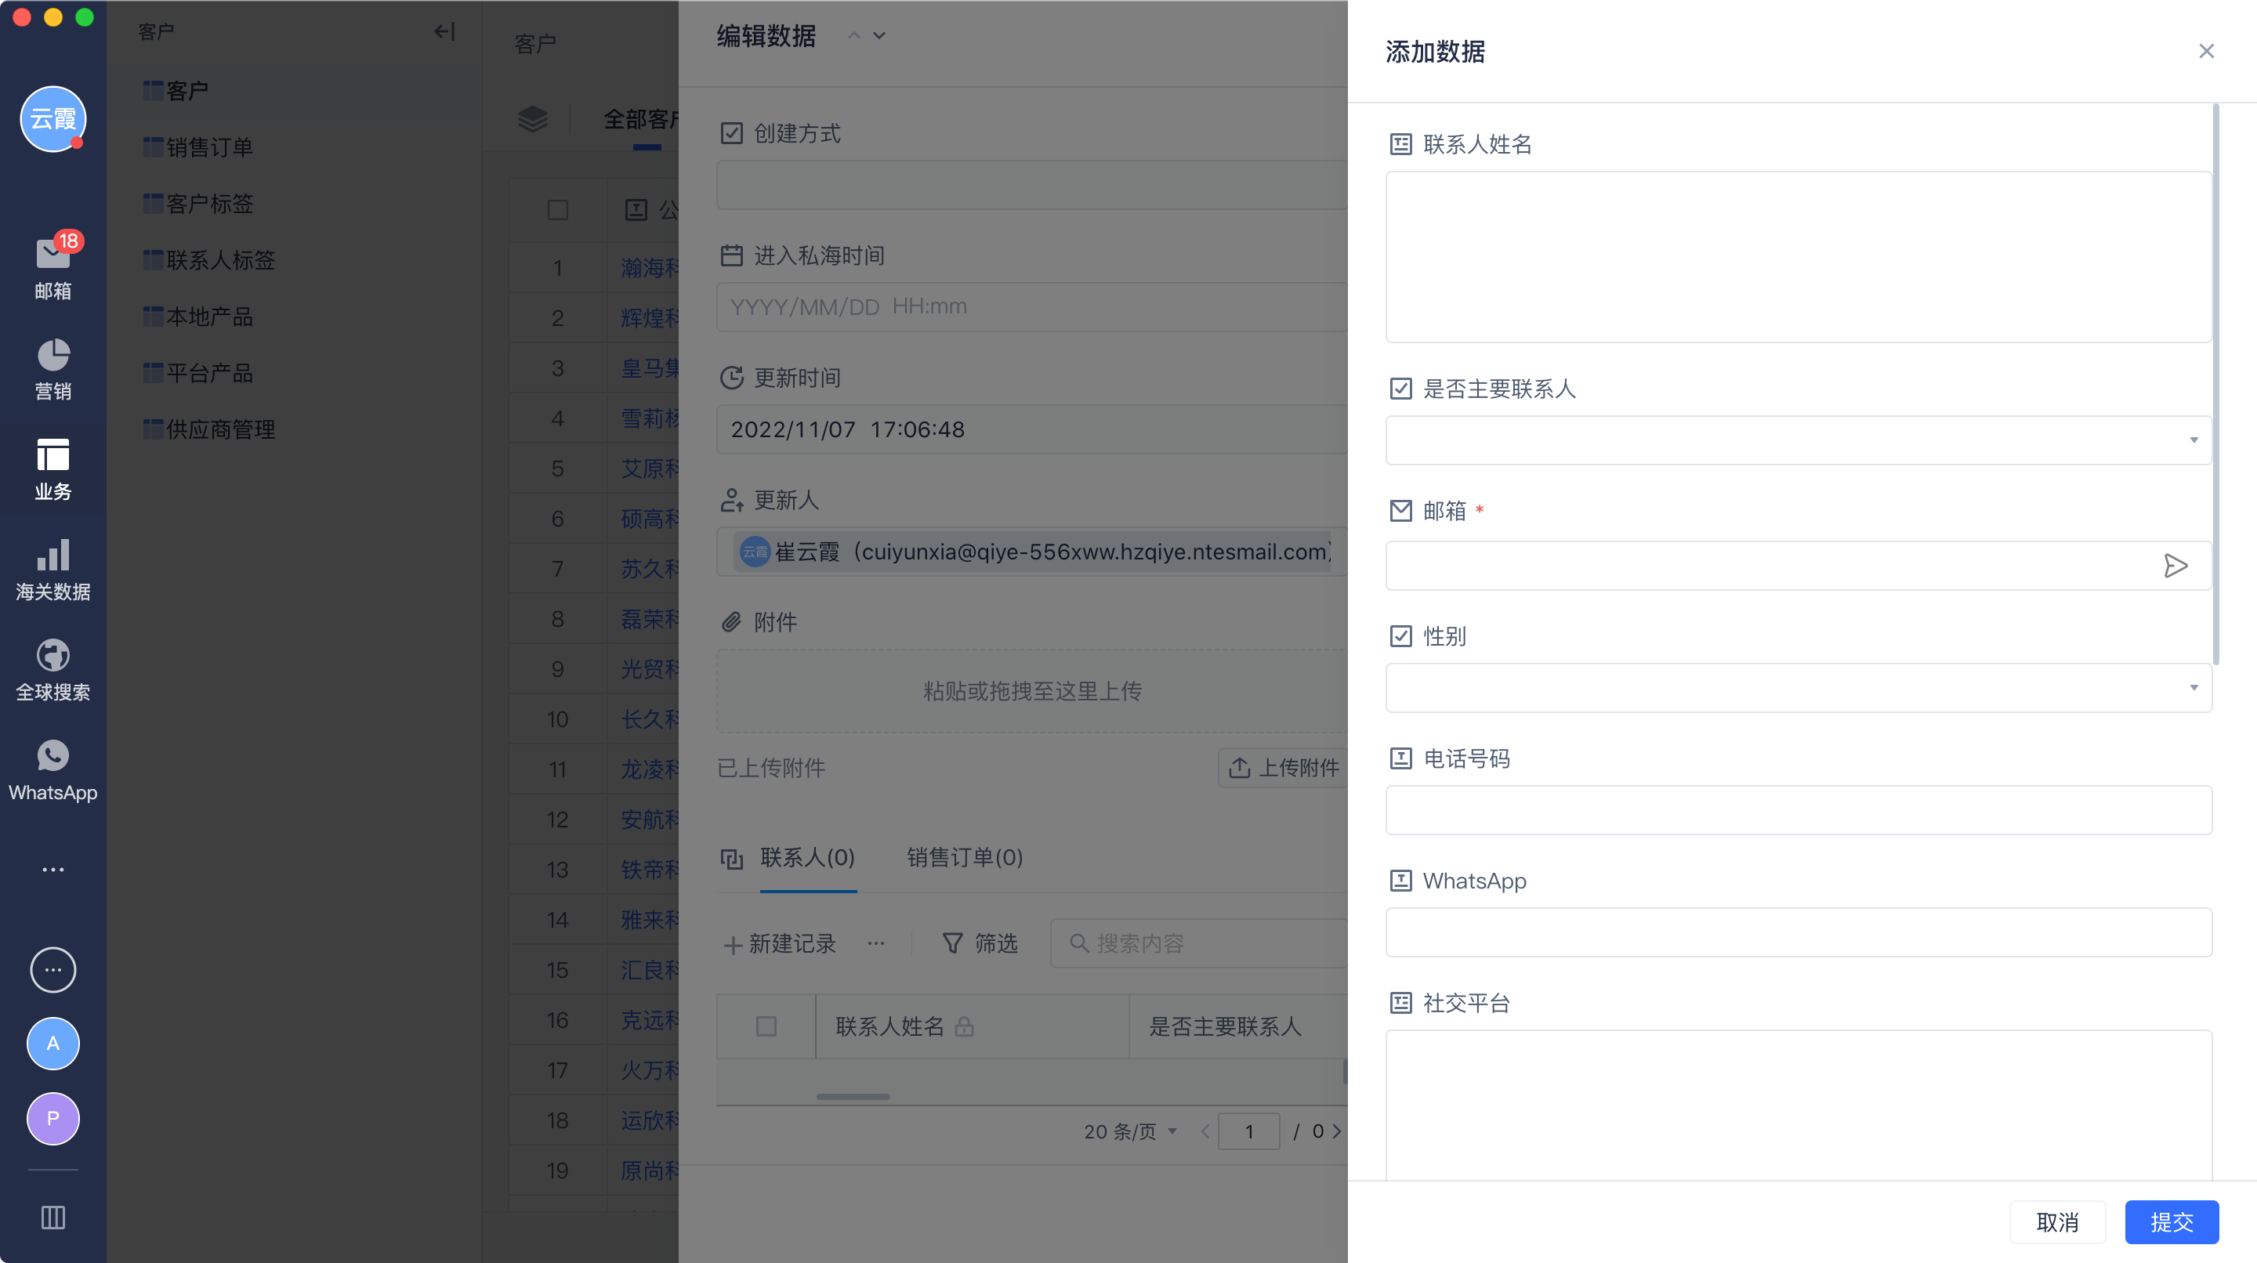
Task: Click the send icon in 邮箱 field
Action: (x=2175, y=566)
